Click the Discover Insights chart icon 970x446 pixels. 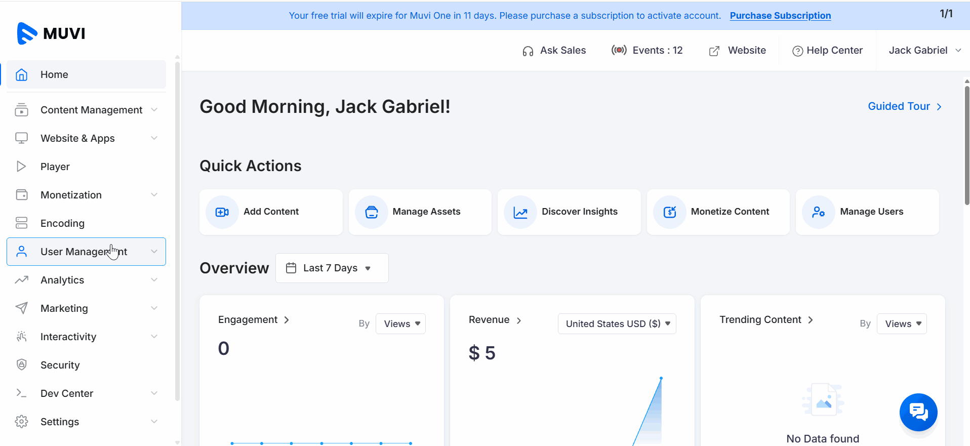click(520, 212)
